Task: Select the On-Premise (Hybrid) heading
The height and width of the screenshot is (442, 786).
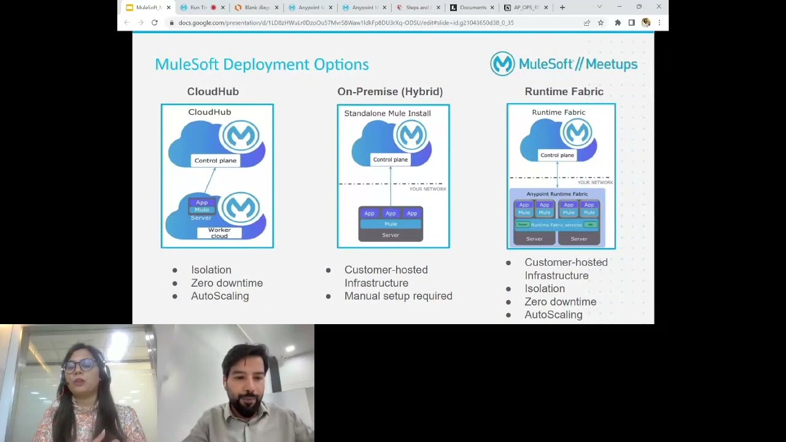Action: pos(390,91)
